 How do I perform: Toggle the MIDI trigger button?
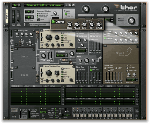66,14
